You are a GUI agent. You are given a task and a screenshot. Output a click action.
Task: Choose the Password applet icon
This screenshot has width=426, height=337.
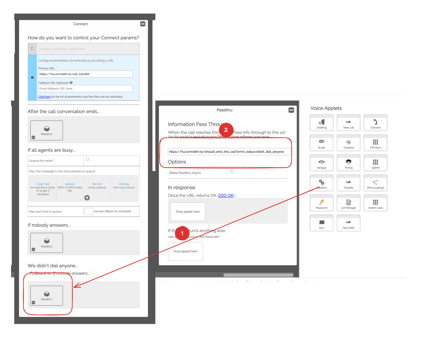321,203
